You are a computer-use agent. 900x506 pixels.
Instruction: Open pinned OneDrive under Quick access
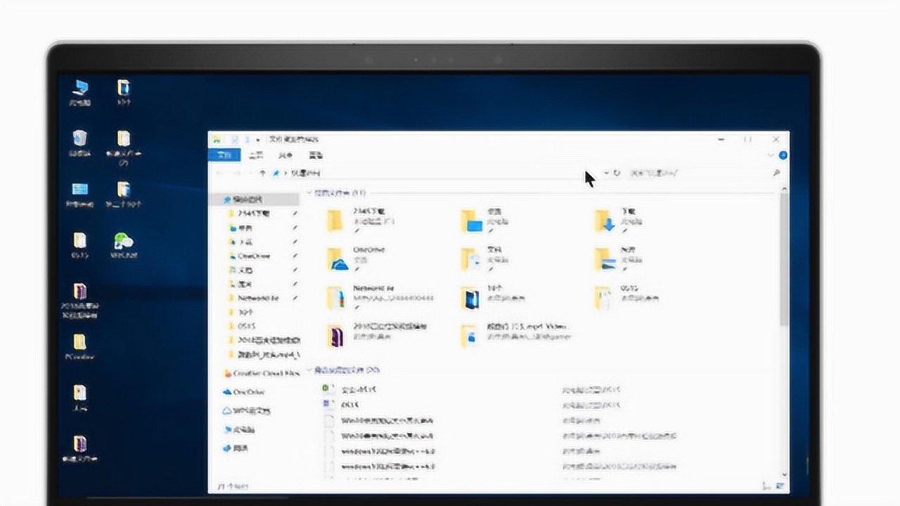253,256
